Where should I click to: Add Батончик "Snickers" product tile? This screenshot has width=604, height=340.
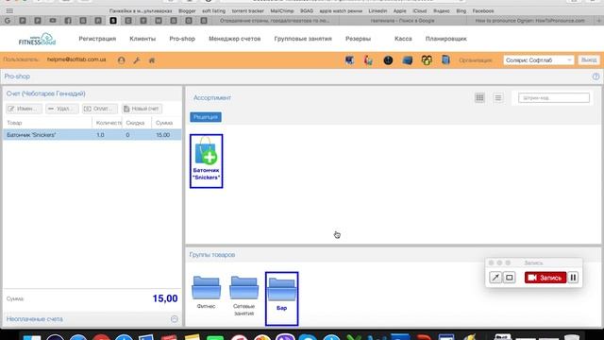206,161
